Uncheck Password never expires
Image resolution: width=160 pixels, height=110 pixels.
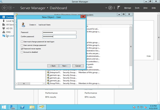[x=22, y=49]
